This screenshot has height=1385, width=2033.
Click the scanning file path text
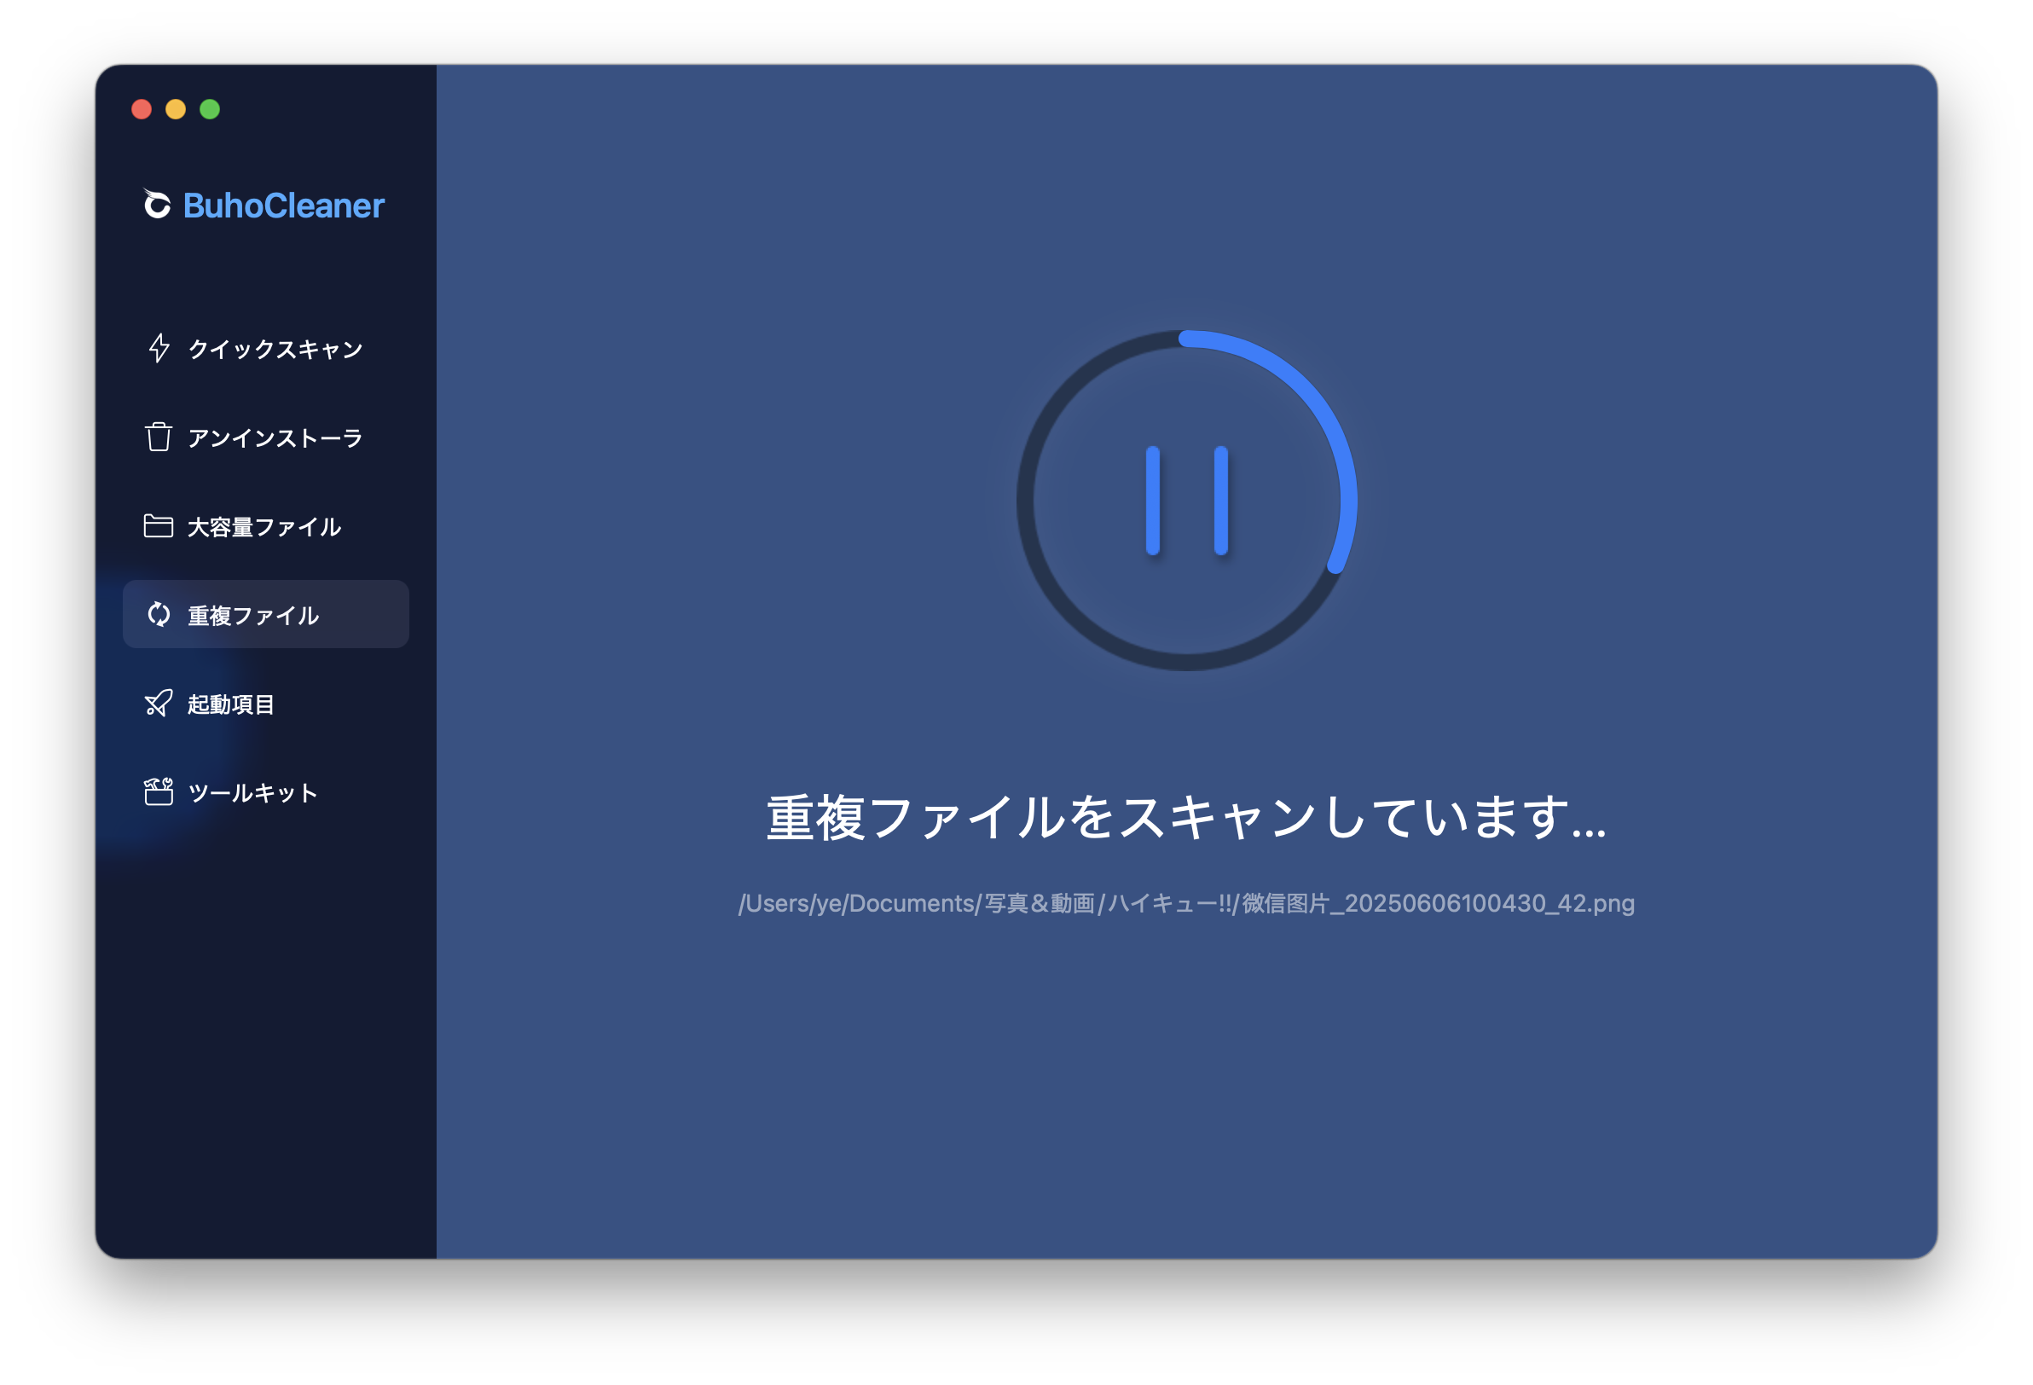[x=1186, y=903]
